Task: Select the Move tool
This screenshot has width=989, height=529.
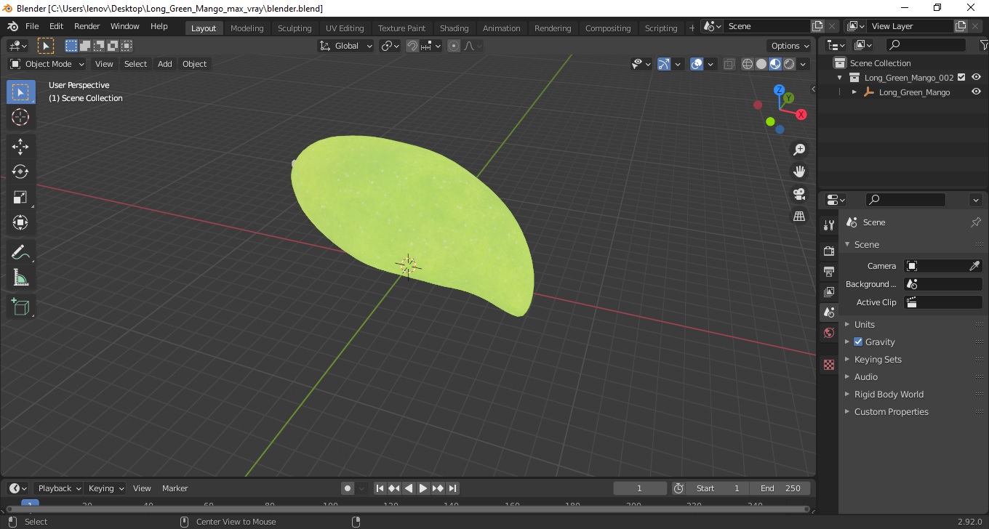Action: [x=20, y=146]
